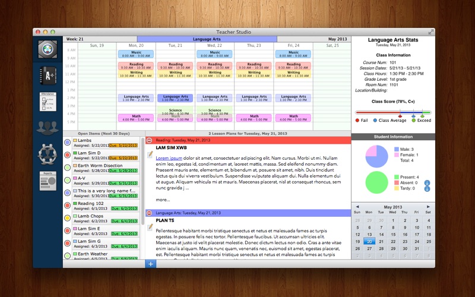Click the Due: 5/28/2013 badge
Viewport: 475px width, 297px height.
pos(123,170)
